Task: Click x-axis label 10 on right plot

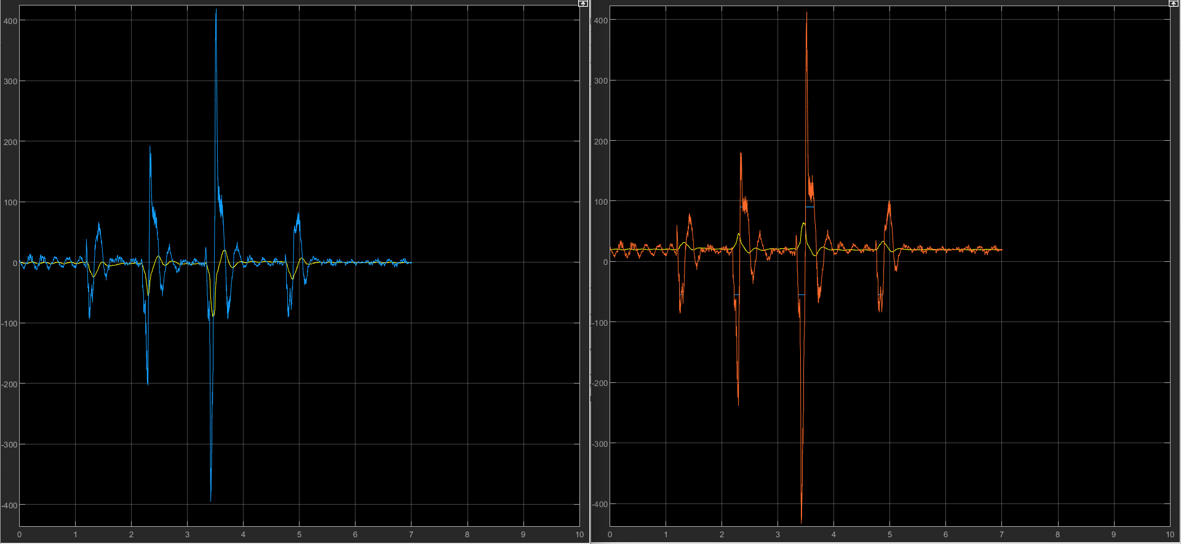Action: pyautogui.click(x=1170, y=535)
